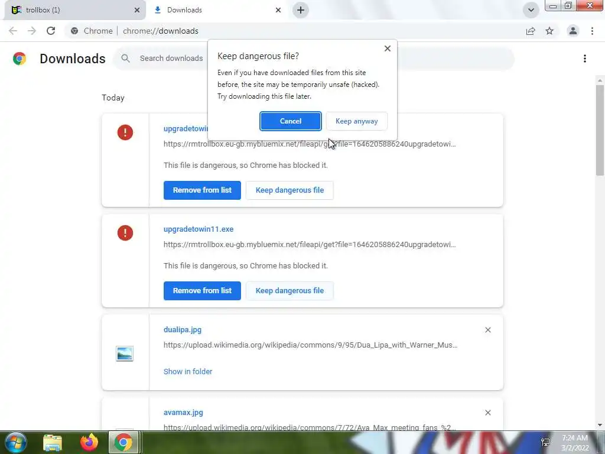Remove avamax.jpg entry with X

(x=487, y=413)
